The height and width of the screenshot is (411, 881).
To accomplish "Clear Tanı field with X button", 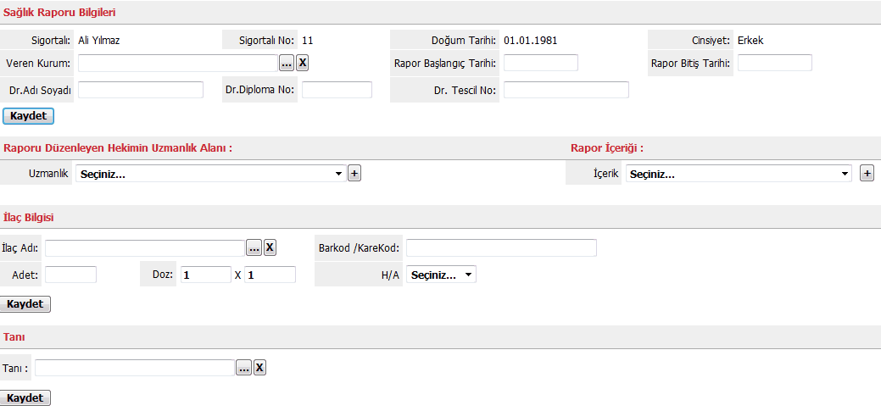I will (x=259, y=368).
